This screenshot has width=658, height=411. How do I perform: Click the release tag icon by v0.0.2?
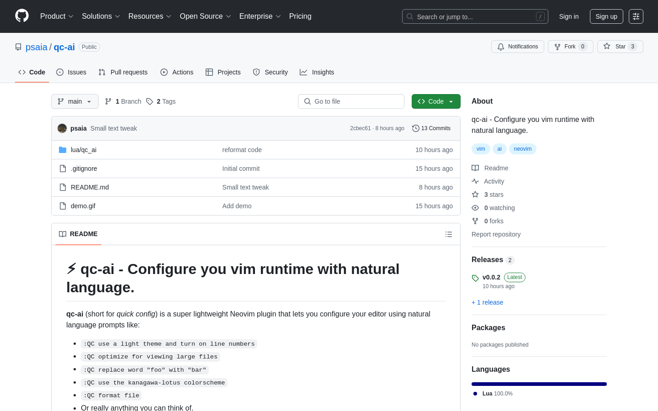(475, 278)
